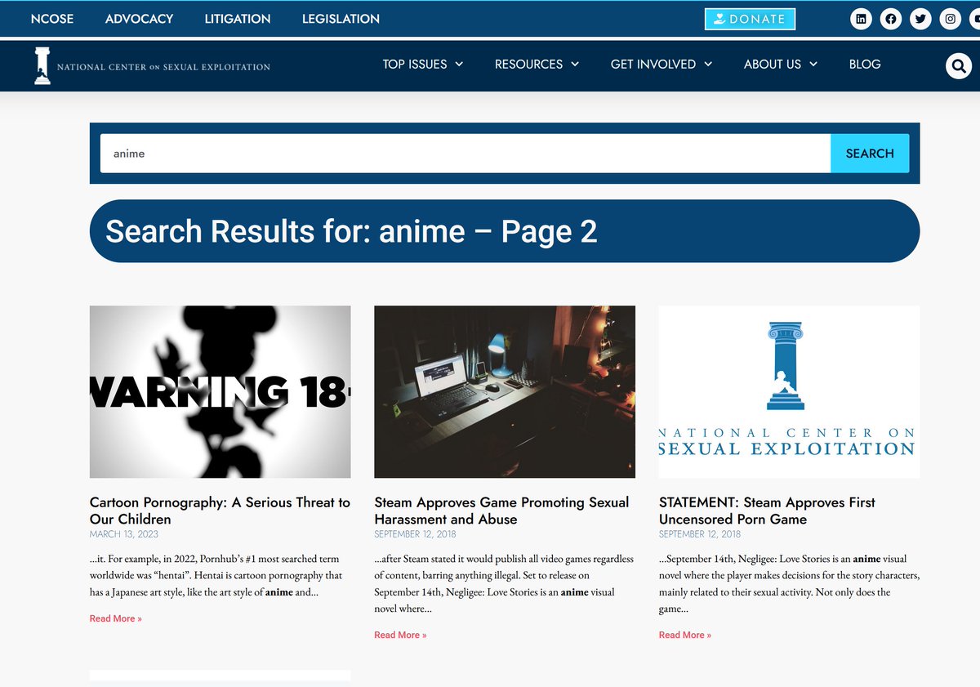Click Read More under Cartoon Pornography article
The image size is (980, 687).
tap(116, 618)
